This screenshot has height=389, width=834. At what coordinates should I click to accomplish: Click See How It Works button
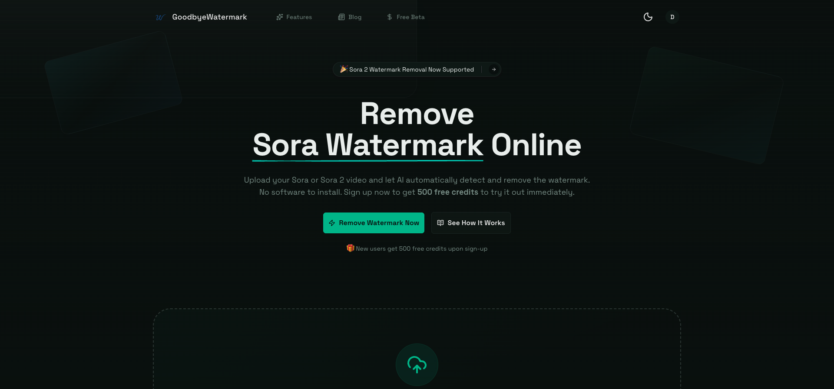tap(471, 223)
